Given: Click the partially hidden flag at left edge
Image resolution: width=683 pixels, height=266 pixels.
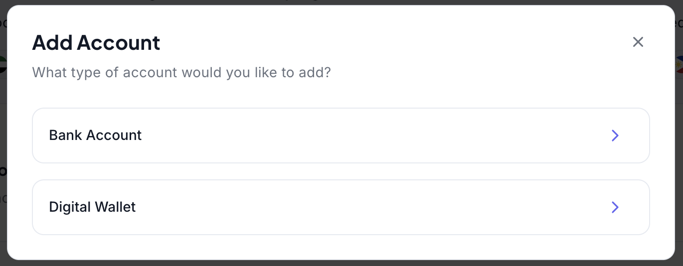Looking at the screenshot, I should click(x=2, y=64).
